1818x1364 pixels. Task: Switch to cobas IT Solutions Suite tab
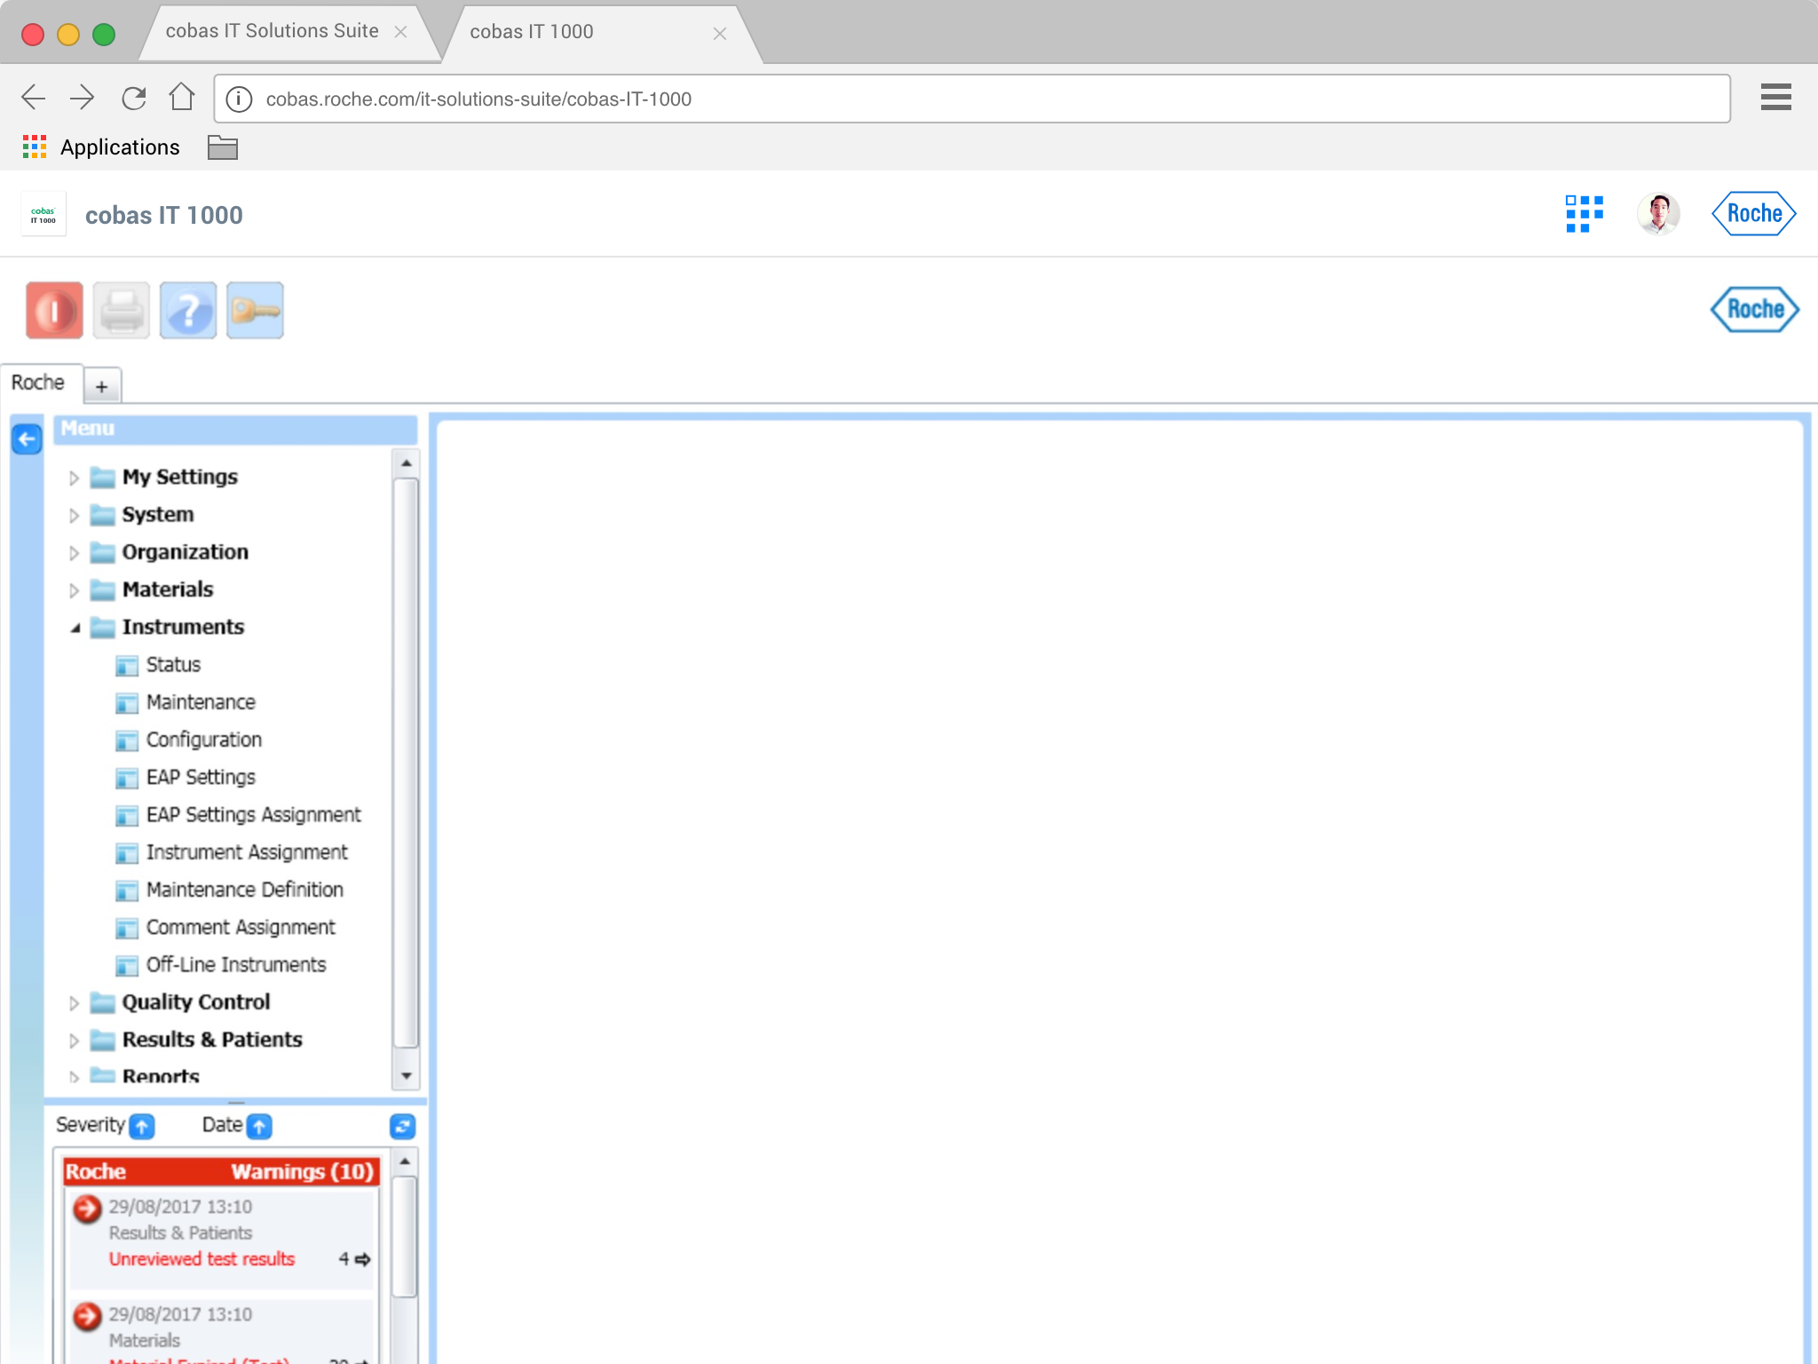[x=272, y=32]
